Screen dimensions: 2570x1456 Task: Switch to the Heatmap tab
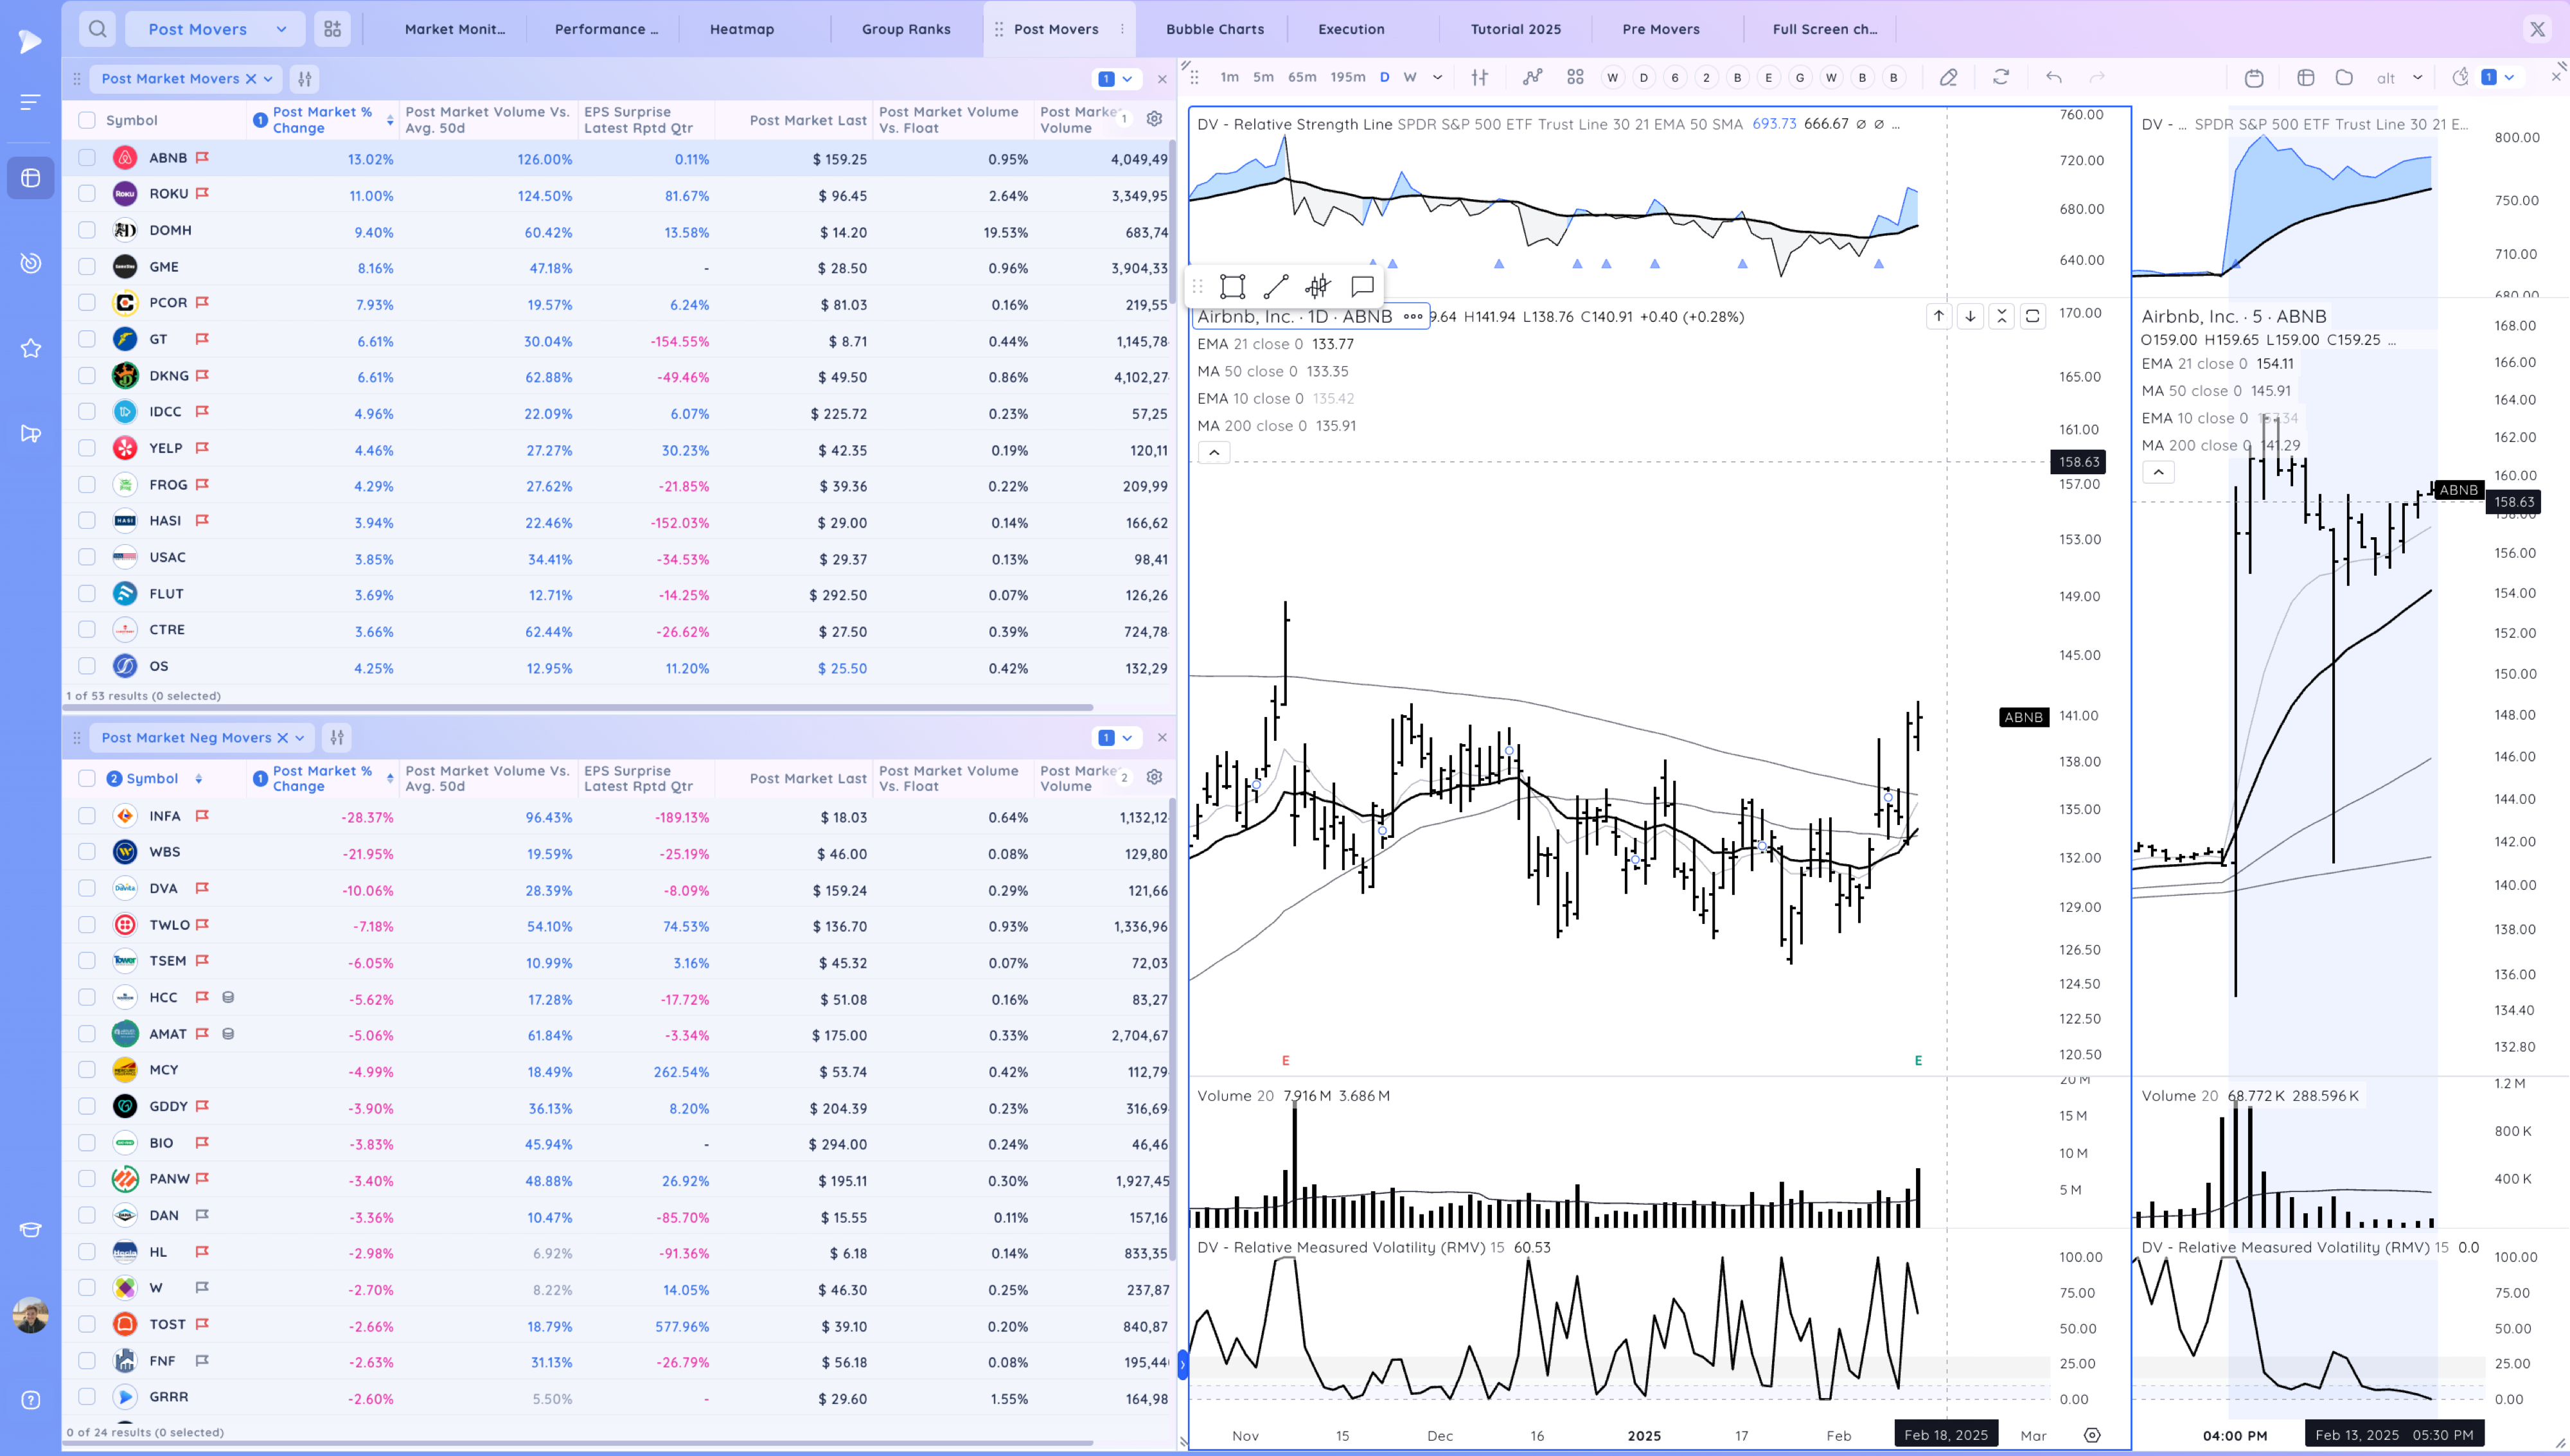(x=741, y=29)
